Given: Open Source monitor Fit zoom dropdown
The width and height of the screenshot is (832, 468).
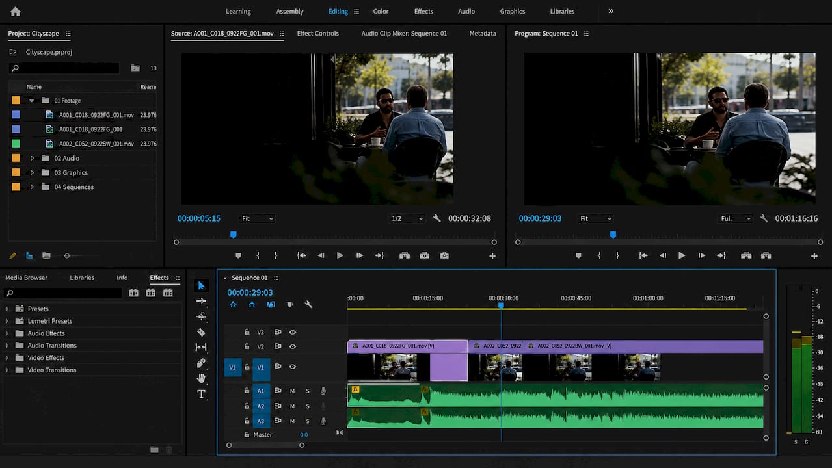Looking at the screenshot, I should [x=258, y=218].
